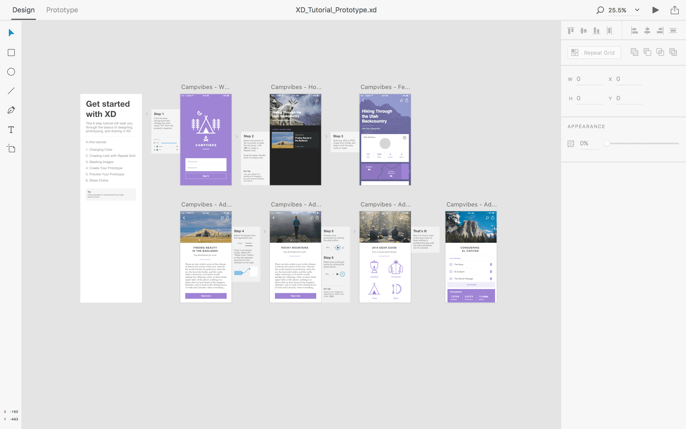Select the Artboard tool
The image size is (686, 429).
(11, 149)
